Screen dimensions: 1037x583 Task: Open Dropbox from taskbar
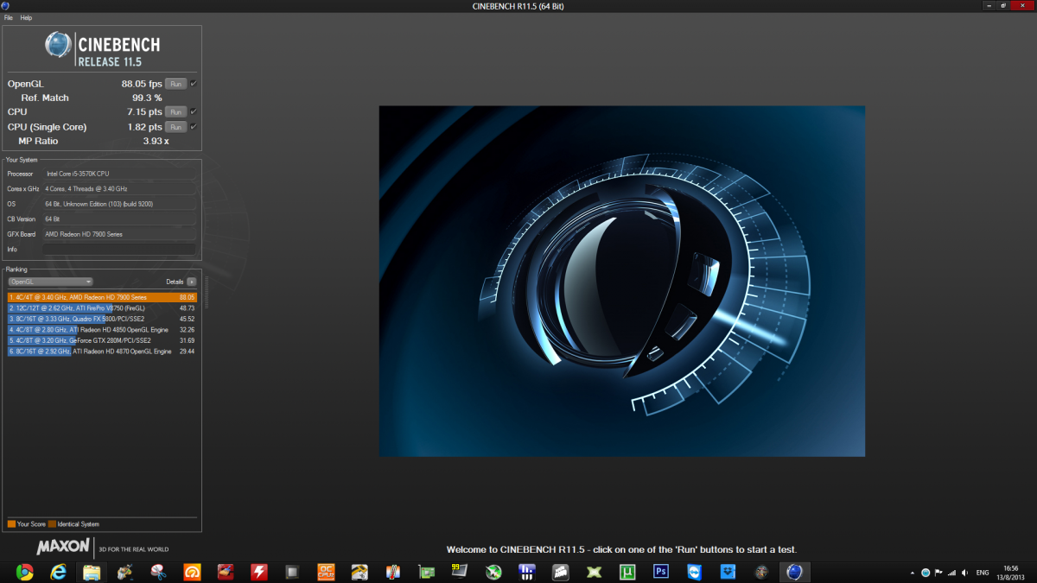click(728, 572)
